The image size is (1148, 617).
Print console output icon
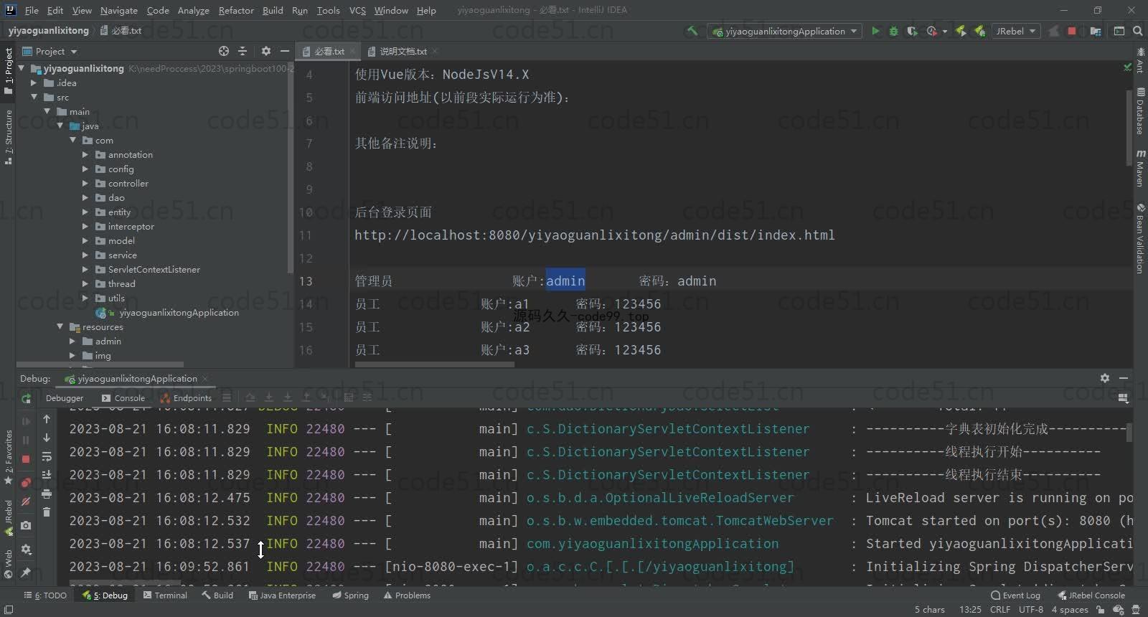(47, 494)
